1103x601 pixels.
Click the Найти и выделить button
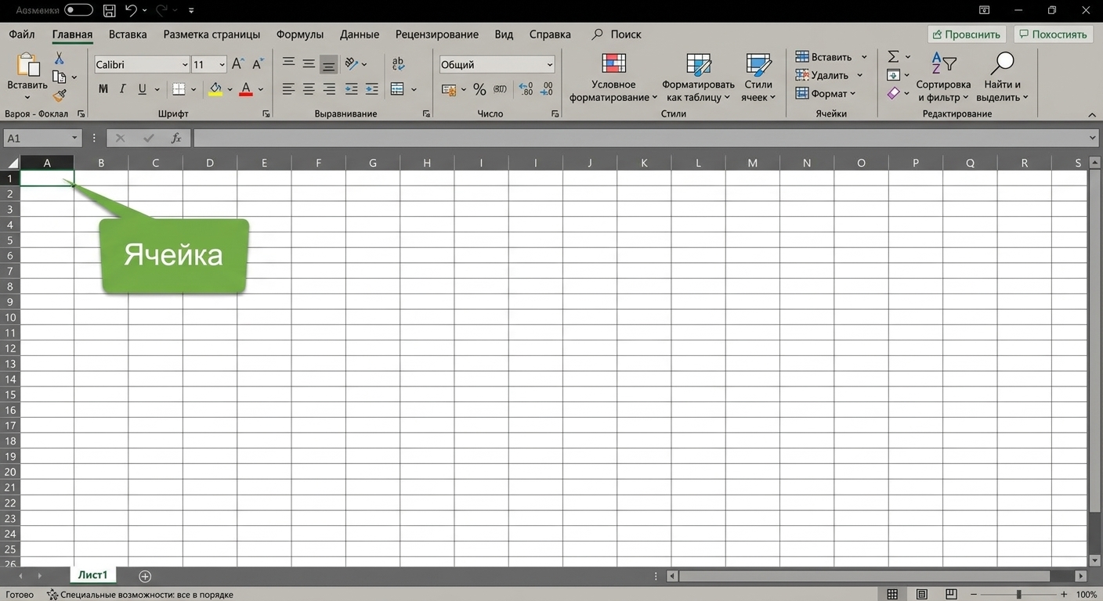1002,77
